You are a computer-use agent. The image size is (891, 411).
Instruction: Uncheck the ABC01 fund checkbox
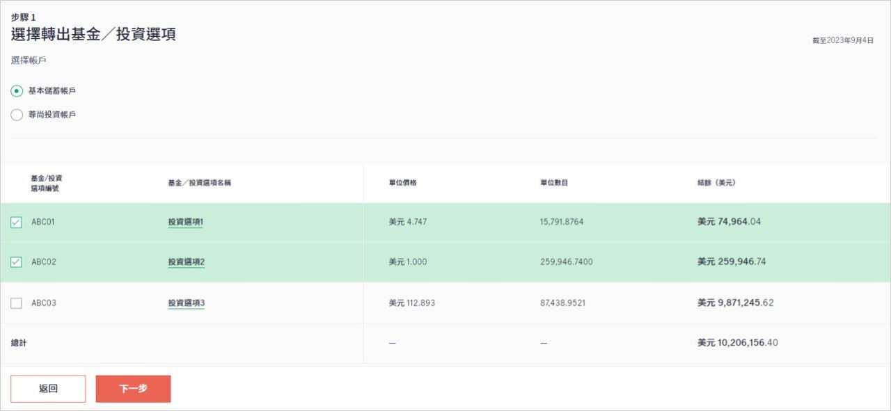tap(16, 223)
